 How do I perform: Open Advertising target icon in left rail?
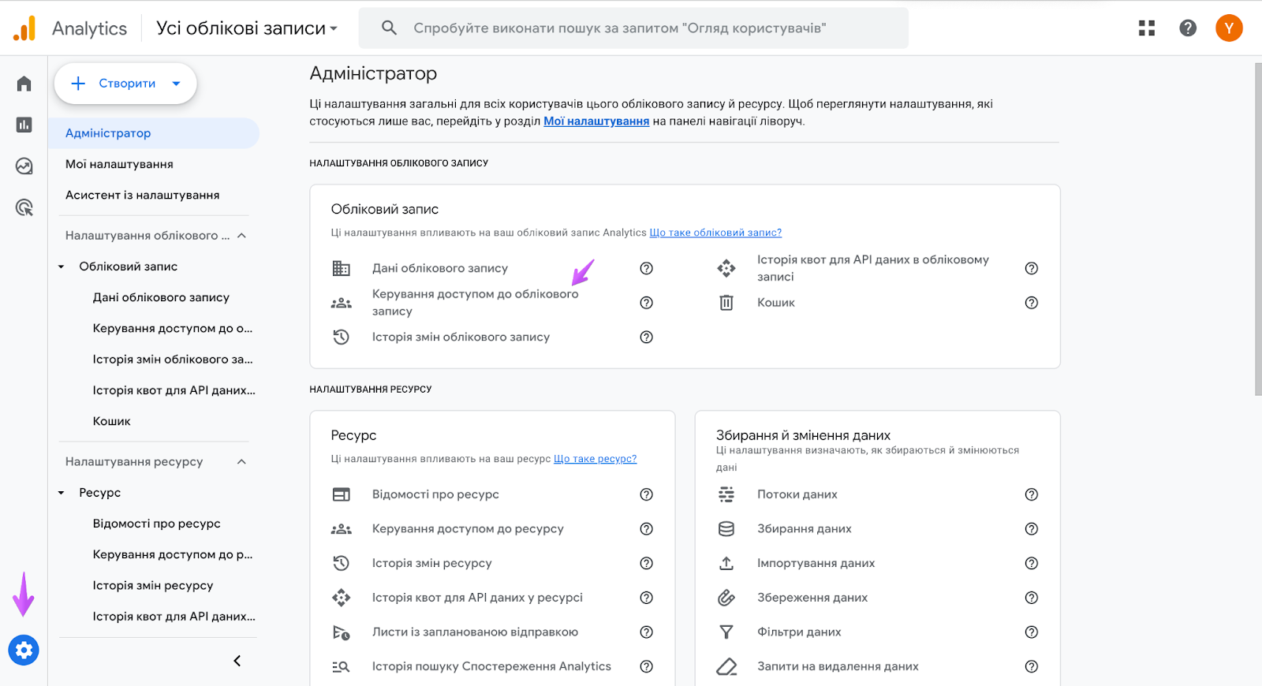[24, 207]
